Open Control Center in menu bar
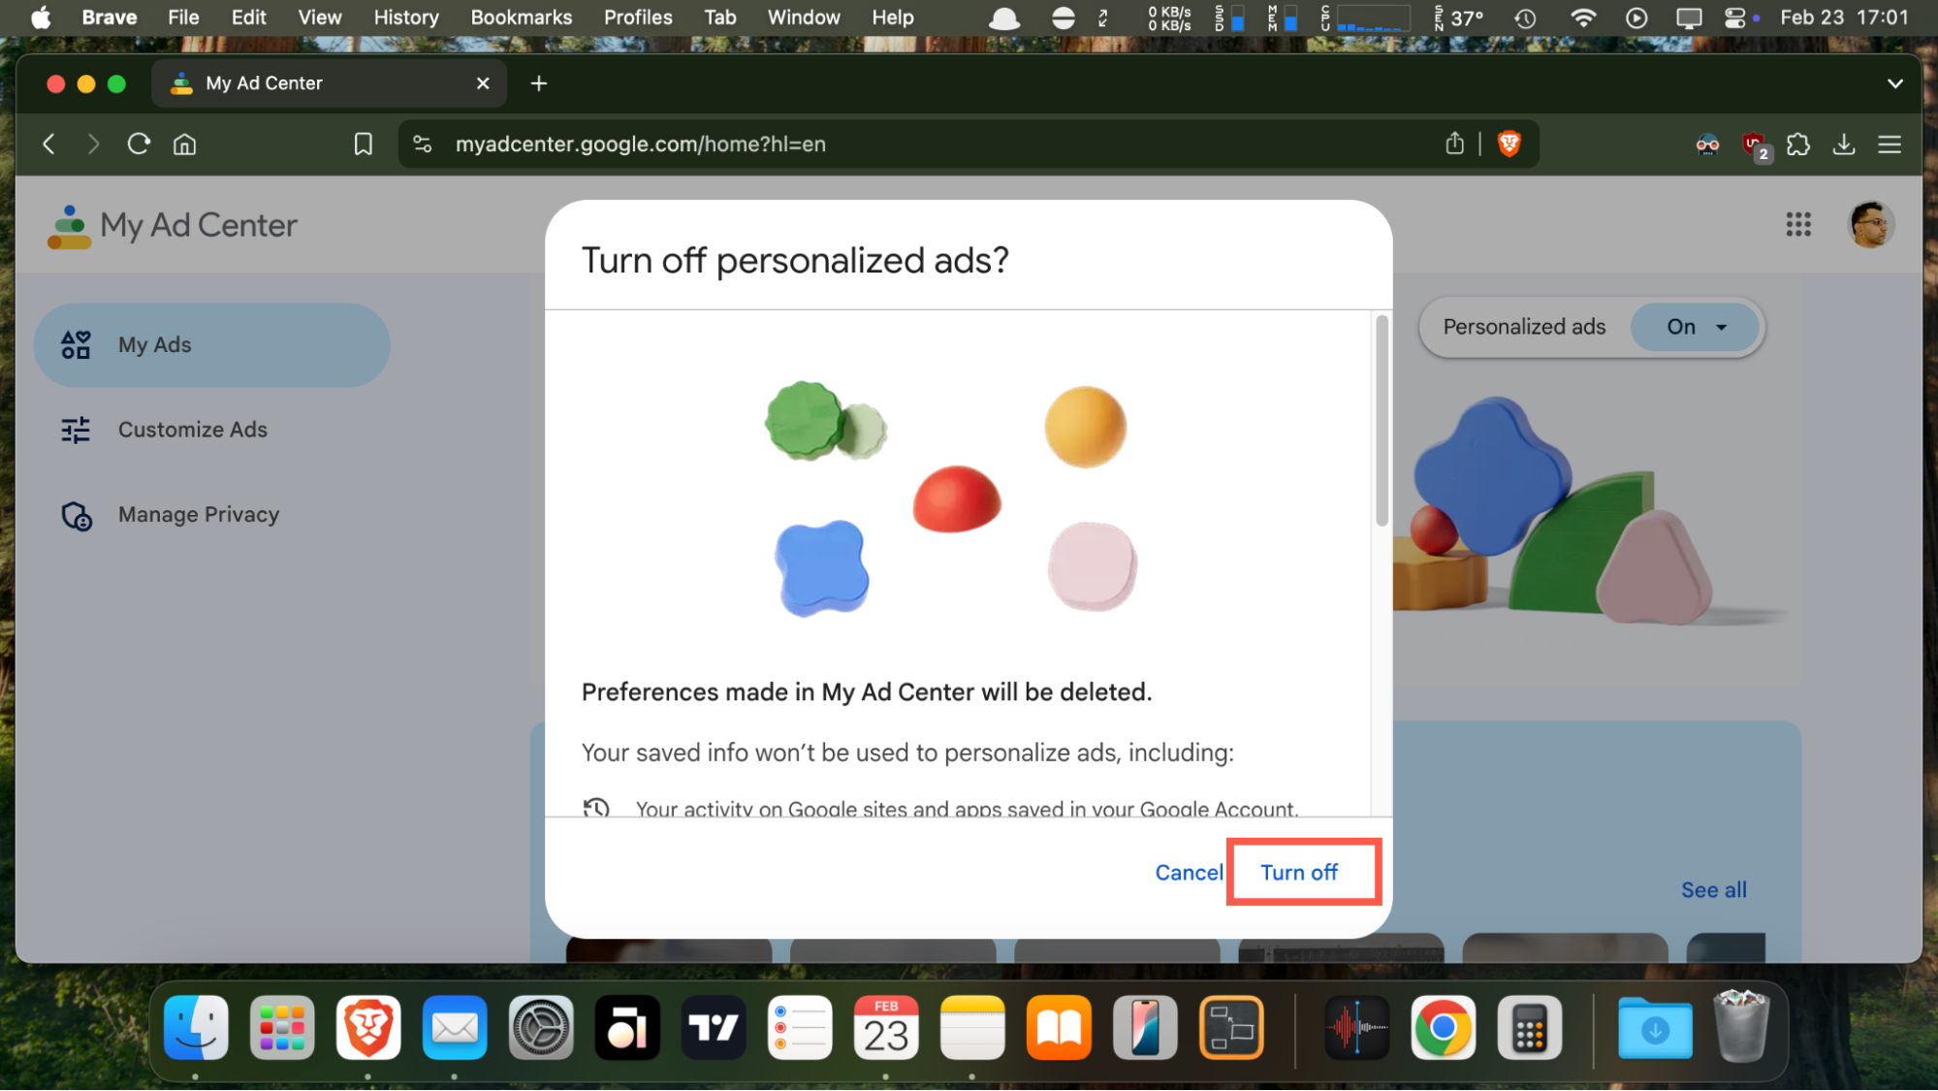The width and height of the screenshot is (1938, 1091). (1734, 17)
